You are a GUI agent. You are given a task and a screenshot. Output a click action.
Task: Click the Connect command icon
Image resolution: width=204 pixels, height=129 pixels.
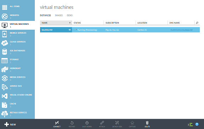57,123
